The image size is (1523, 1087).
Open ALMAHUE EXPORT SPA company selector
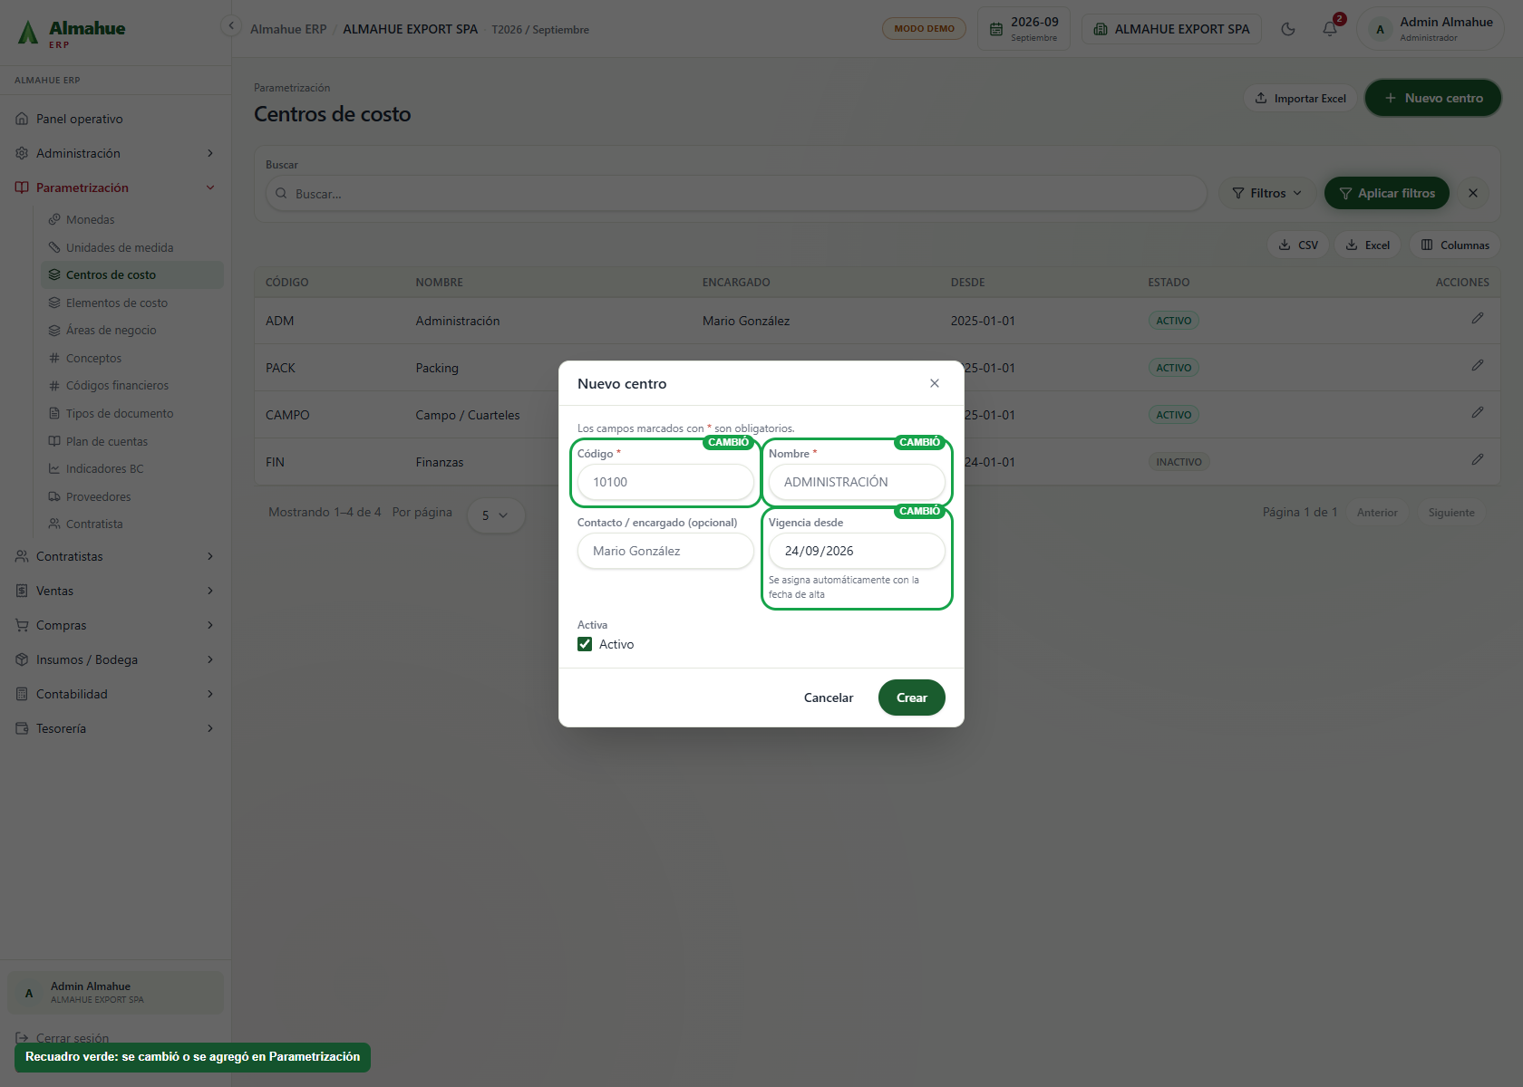point(1171,29)
